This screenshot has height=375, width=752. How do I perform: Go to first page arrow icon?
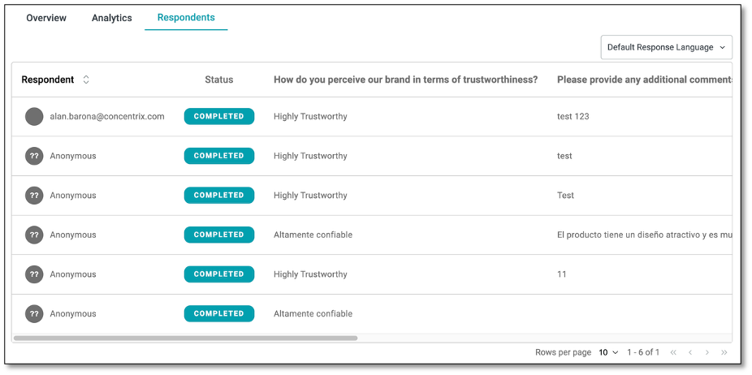click(672, 352)
